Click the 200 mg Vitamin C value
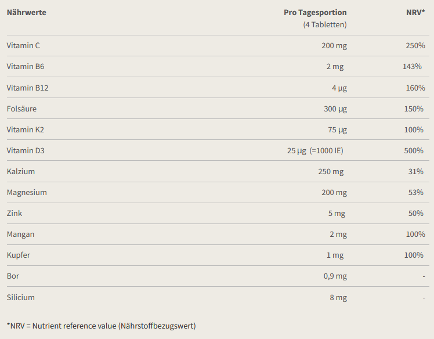Viewport: 434px width, 339px height. (334, 46)
